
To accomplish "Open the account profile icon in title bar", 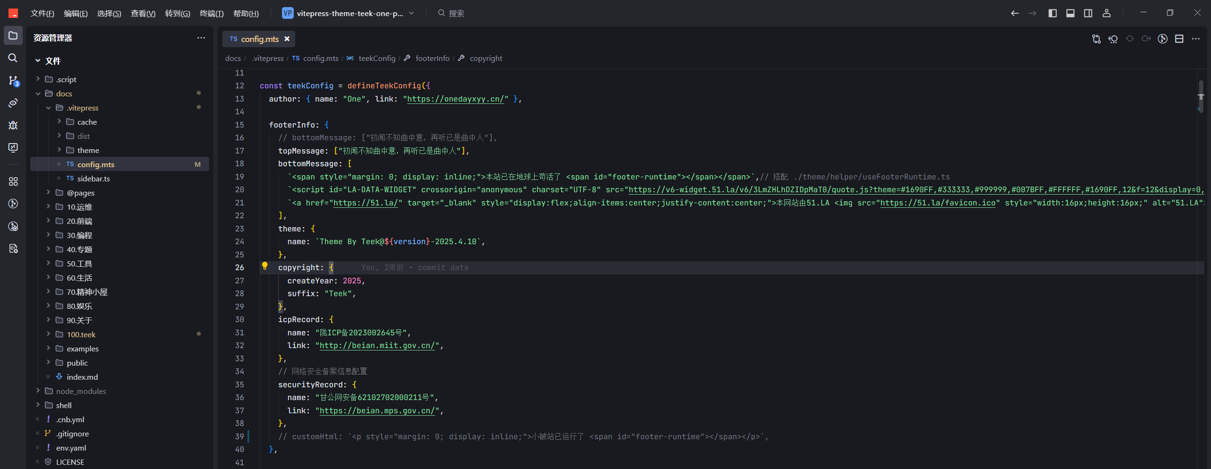I will (1106, 13).
